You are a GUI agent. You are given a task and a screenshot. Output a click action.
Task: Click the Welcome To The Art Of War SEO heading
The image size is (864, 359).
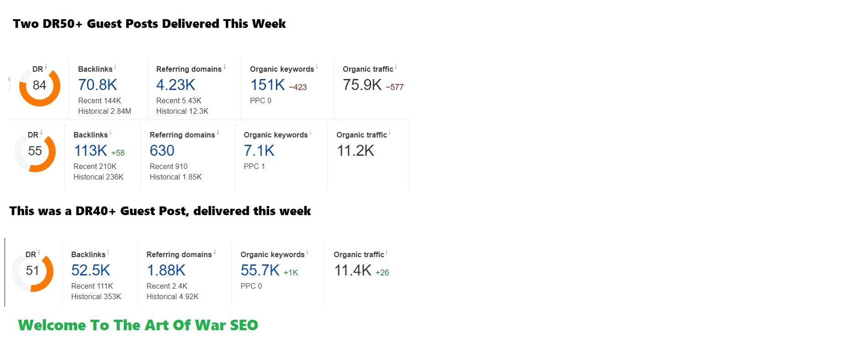(x=138, y=325)
